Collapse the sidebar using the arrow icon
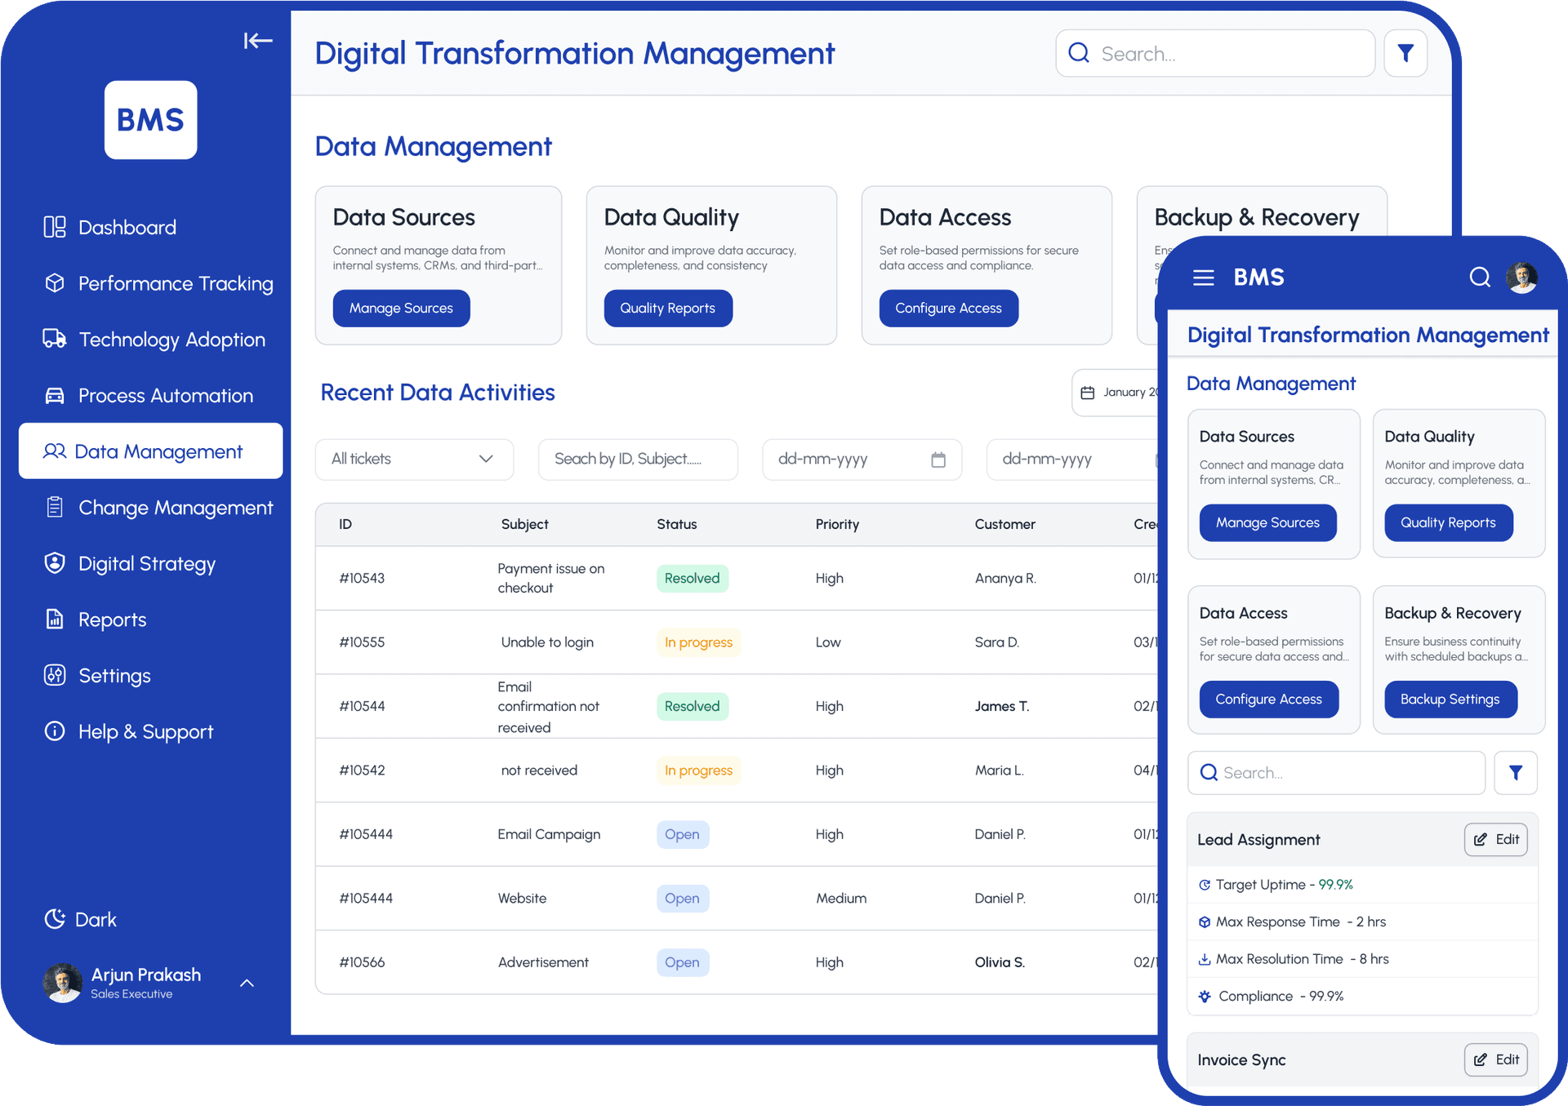1568x1106 pixels. click(x=258, y=41)
